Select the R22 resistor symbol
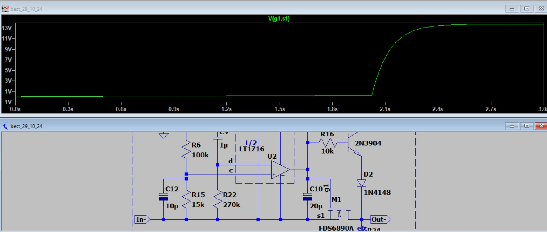The width and height of the screenshot is (547, 232). pos(217,199)
